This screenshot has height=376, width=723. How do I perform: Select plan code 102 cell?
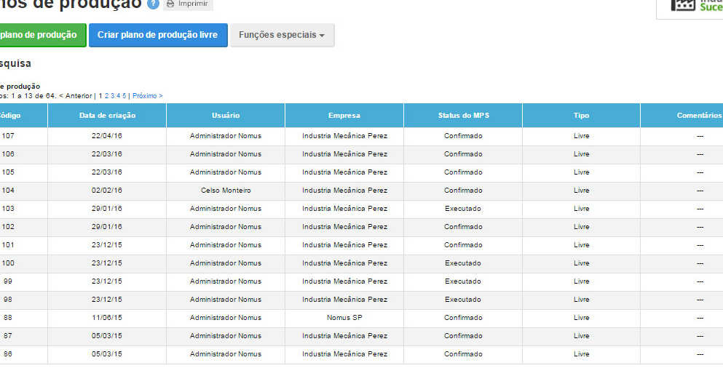coord(23,227)
